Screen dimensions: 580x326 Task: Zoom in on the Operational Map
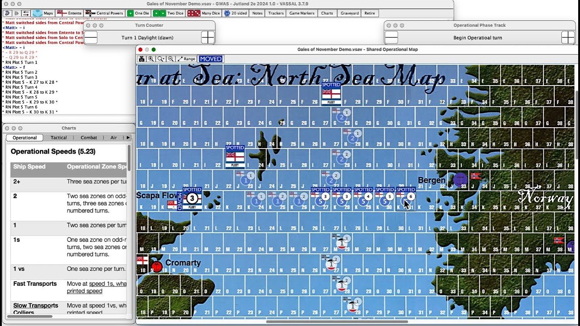pyautogui.click(x=151, y=59)
